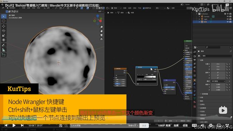Viewport: 233px width, 131px height.
Task: Select the white color ramp stop
Action: [x=153, y=78]
